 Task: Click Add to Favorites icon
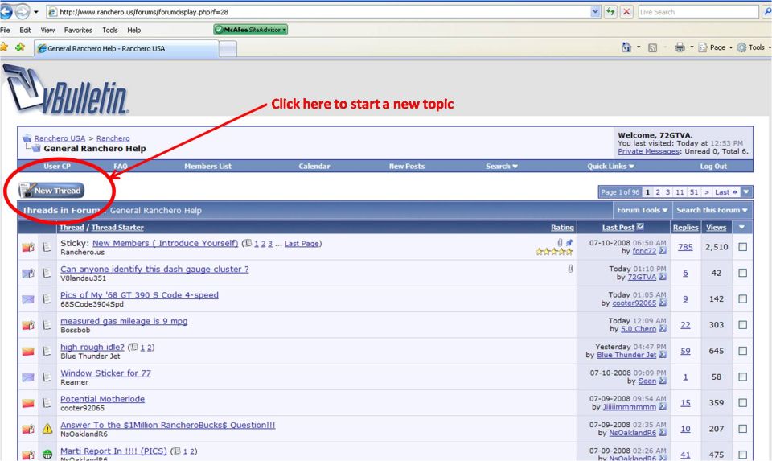pyautogui.click(x=19, y=47)
